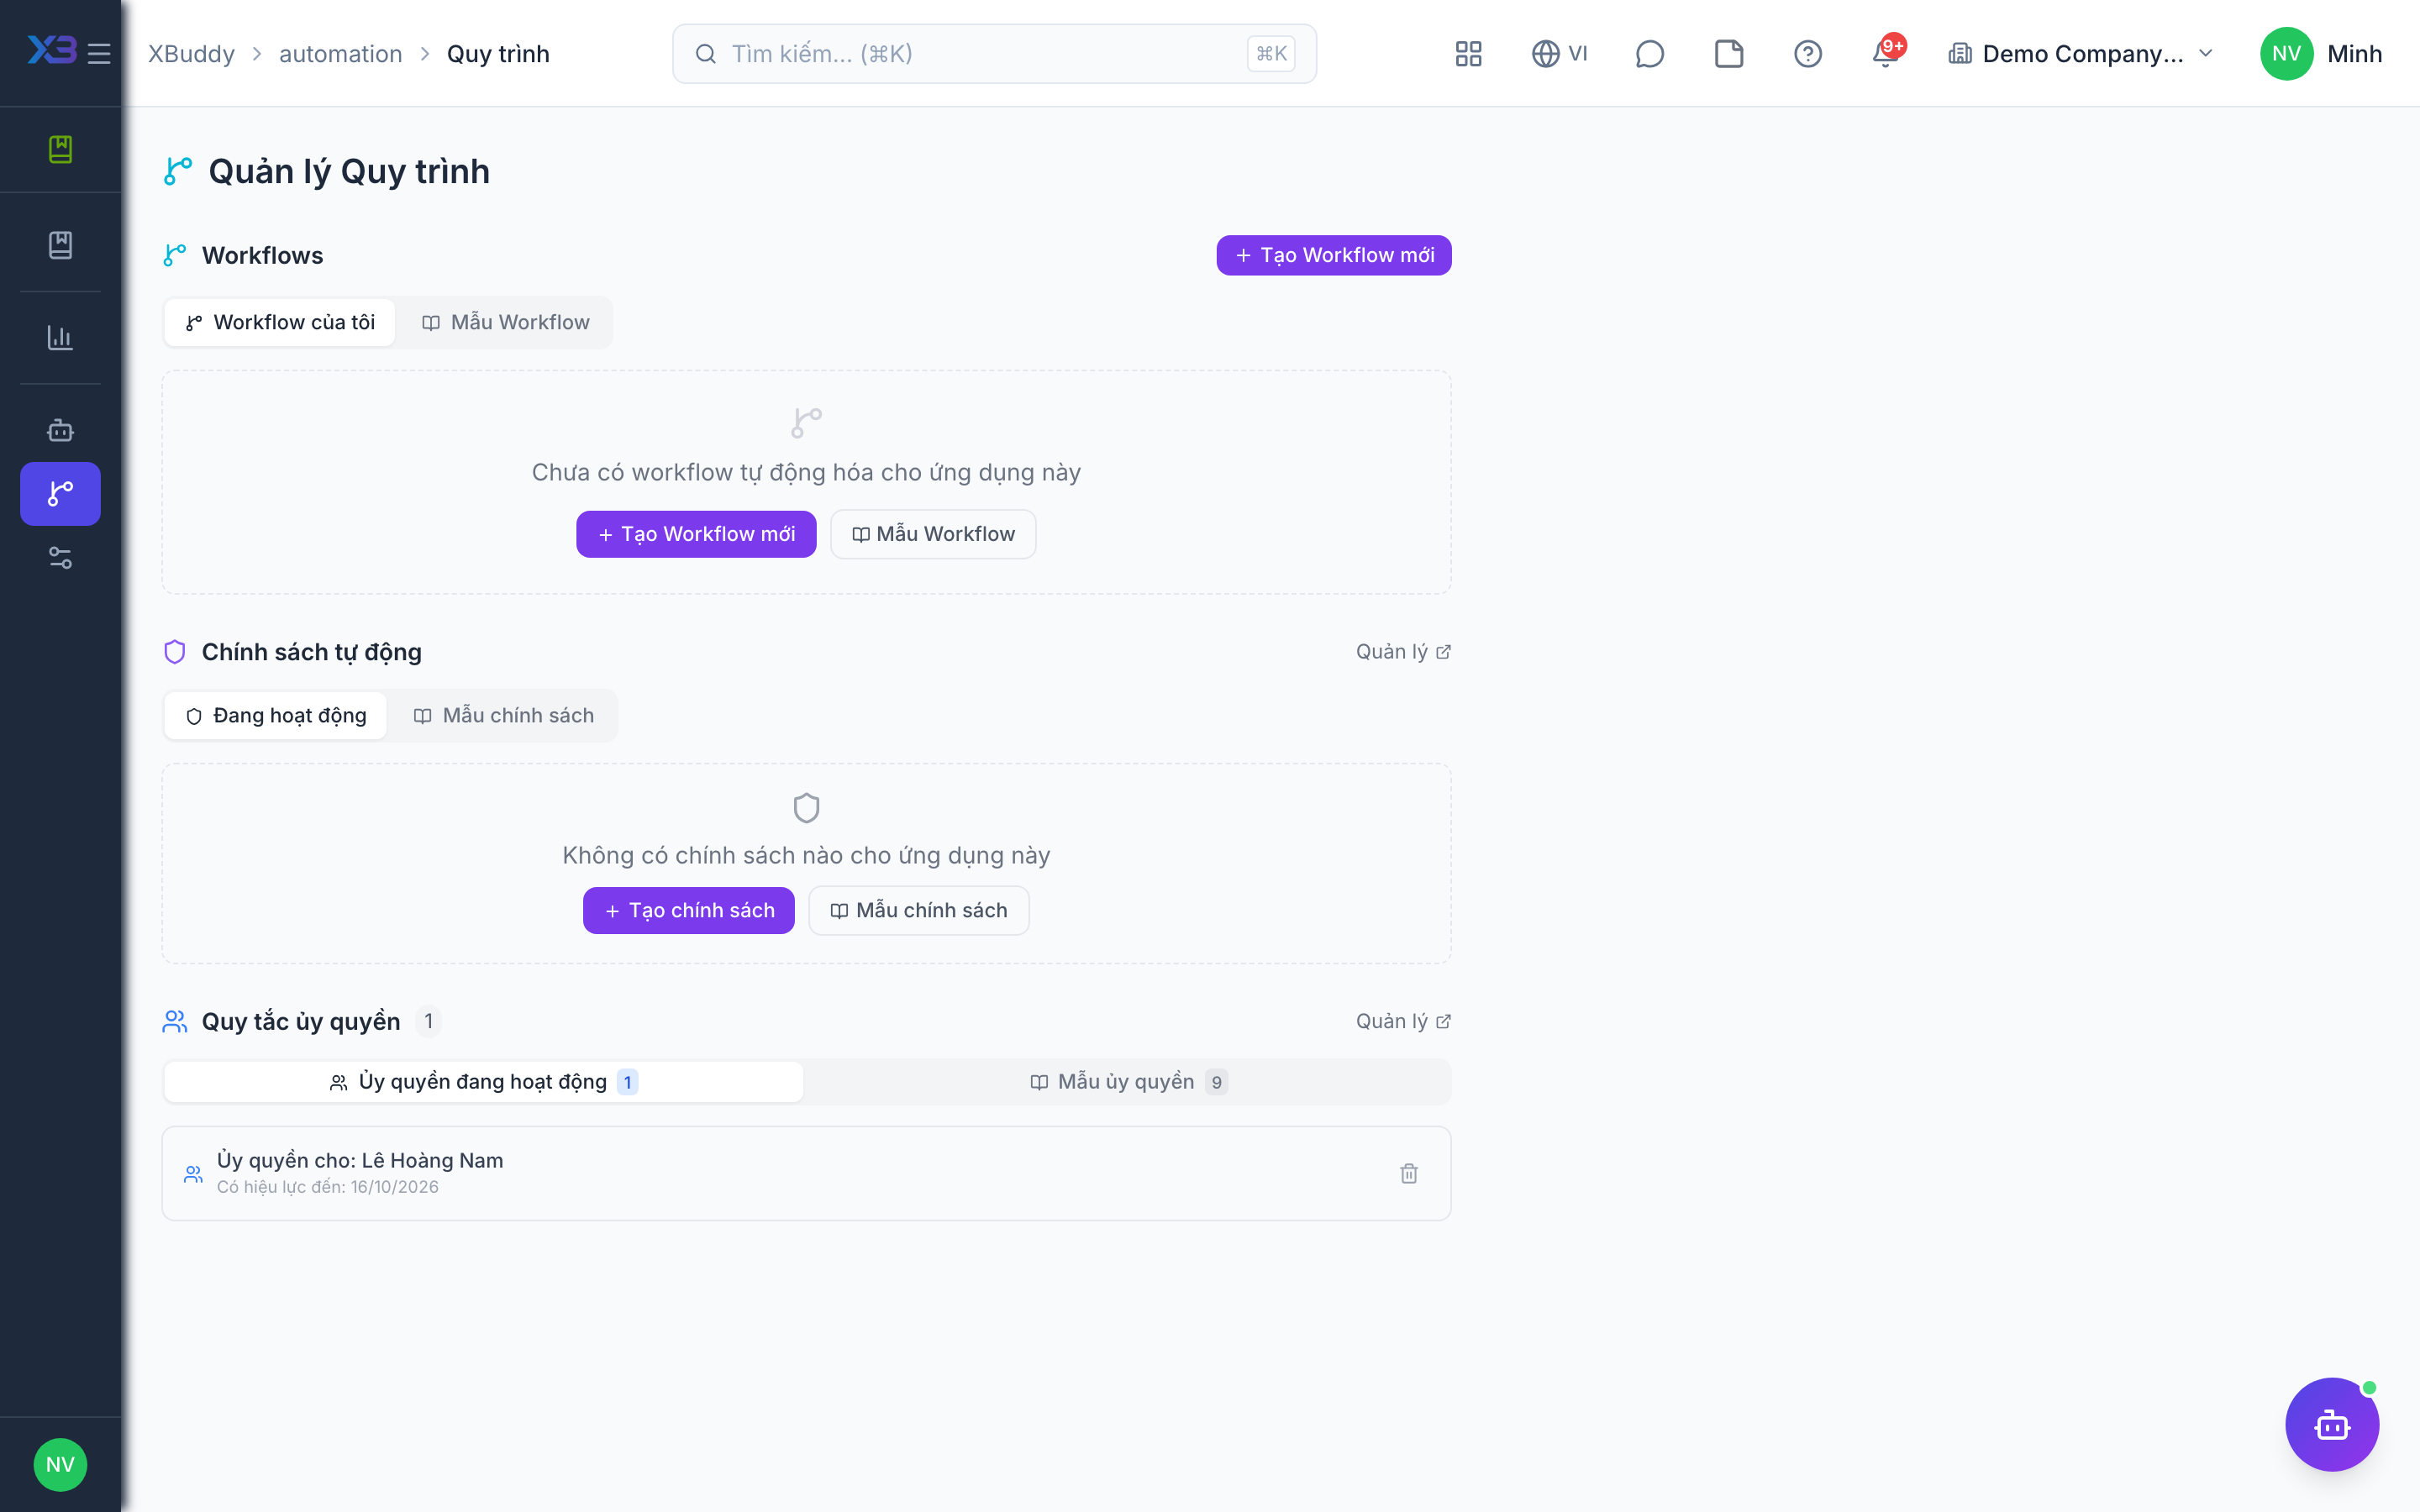2420x1512 pixels.
Task: Open the chat bubble icon in header
Action: coord(1649,54)
